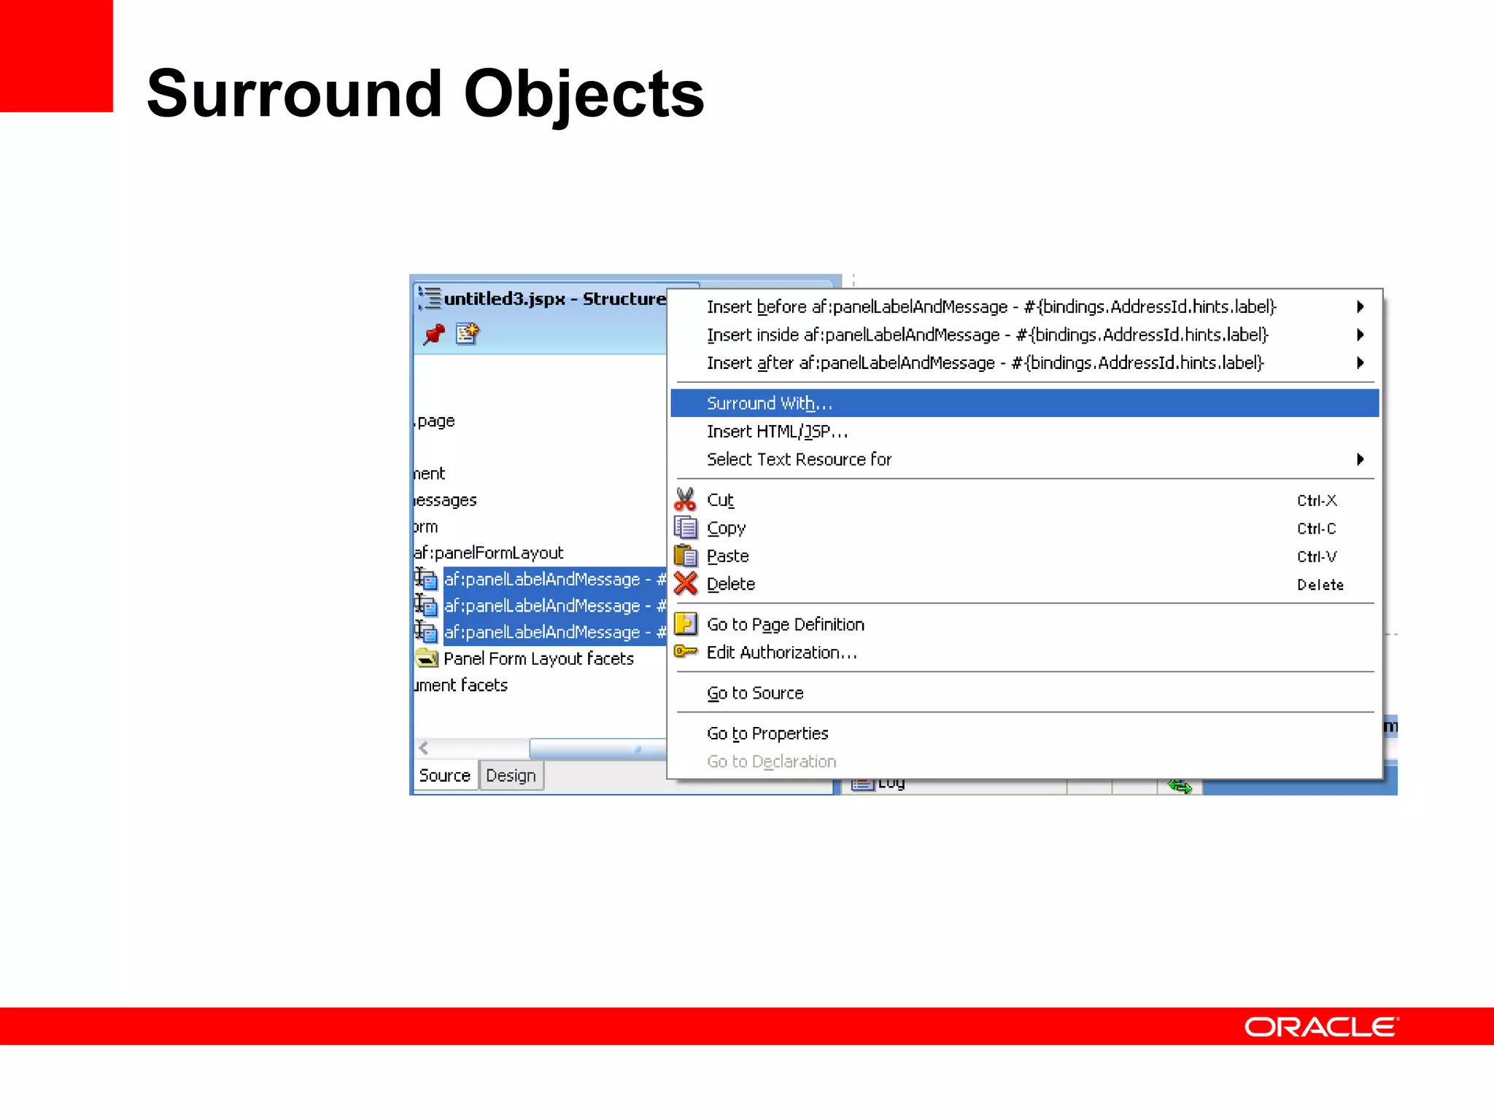Switch to the Source tab
This screenshot has width=1494, height=1120.
[445, 776]
